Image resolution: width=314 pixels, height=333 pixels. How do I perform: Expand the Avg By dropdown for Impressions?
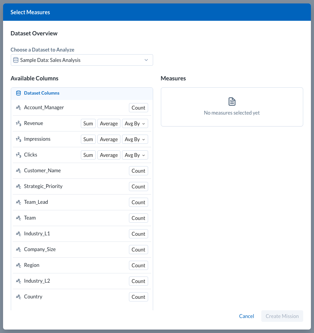(x=135, y=139)
